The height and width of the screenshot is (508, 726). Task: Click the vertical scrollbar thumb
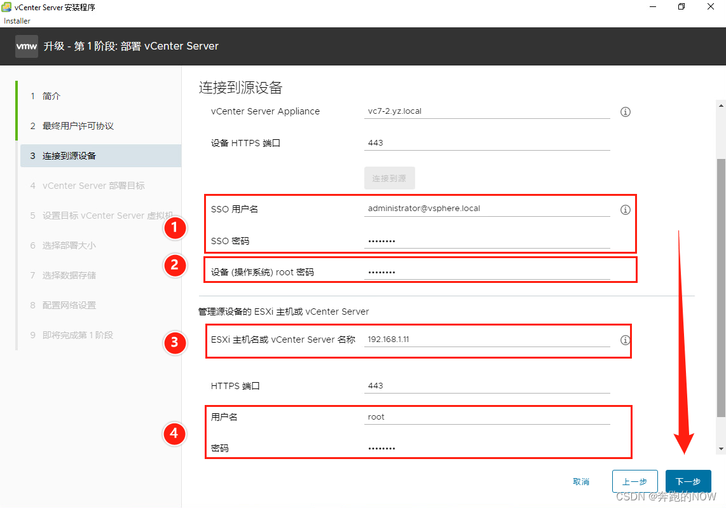point(721,288)
